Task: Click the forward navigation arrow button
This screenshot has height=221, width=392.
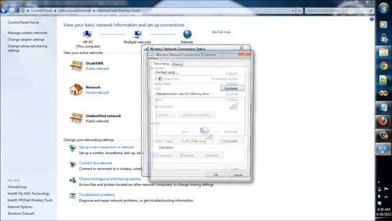Action: click(x=12, y=11)
